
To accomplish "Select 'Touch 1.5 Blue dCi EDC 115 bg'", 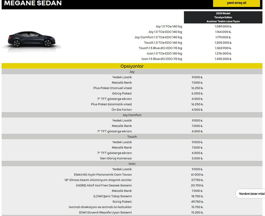I will (160, 48).
